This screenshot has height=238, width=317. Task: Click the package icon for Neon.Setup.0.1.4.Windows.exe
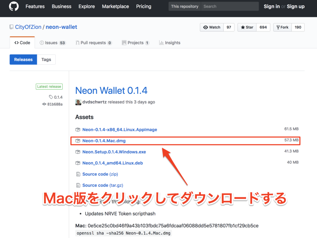(78, 152)
